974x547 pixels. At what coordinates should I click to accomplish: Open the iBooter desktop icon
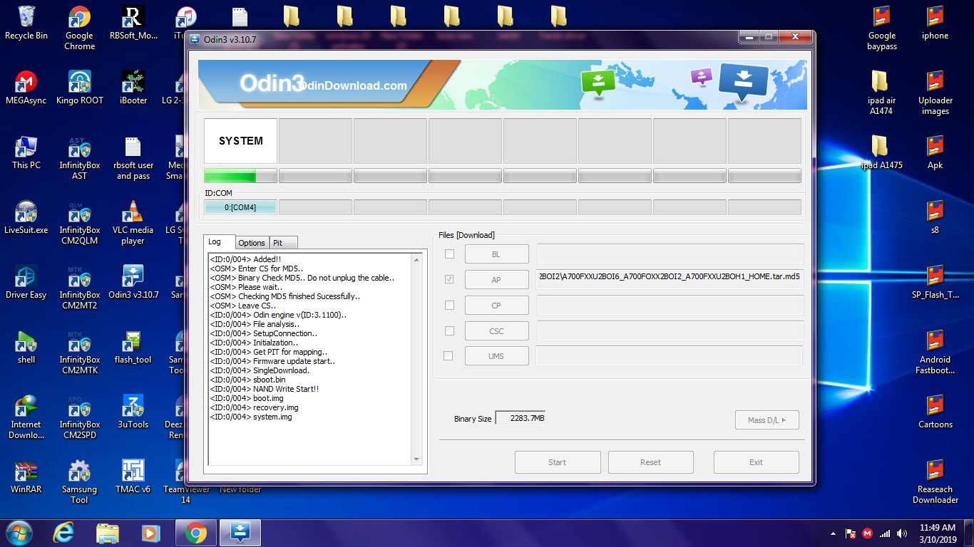[x=133, y=88]
